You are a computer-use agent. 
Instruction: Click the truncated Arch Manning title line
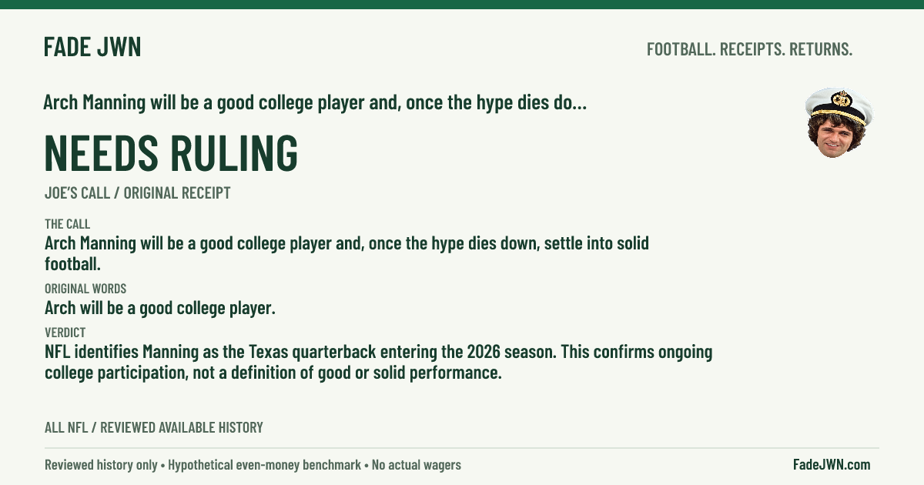tap(315, 102)
